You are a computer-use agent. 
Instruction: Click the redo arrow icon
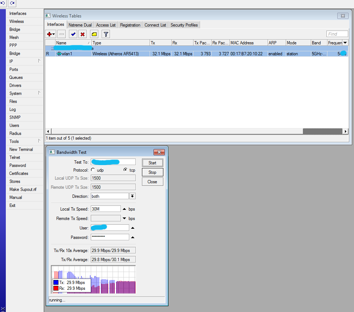[12, 3]
